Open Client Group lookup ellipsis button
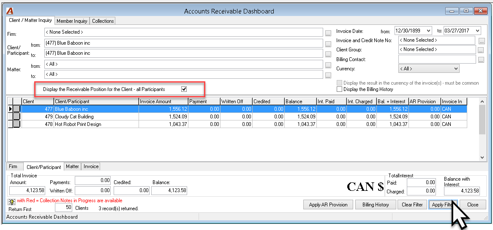 [x=480, y=50]
